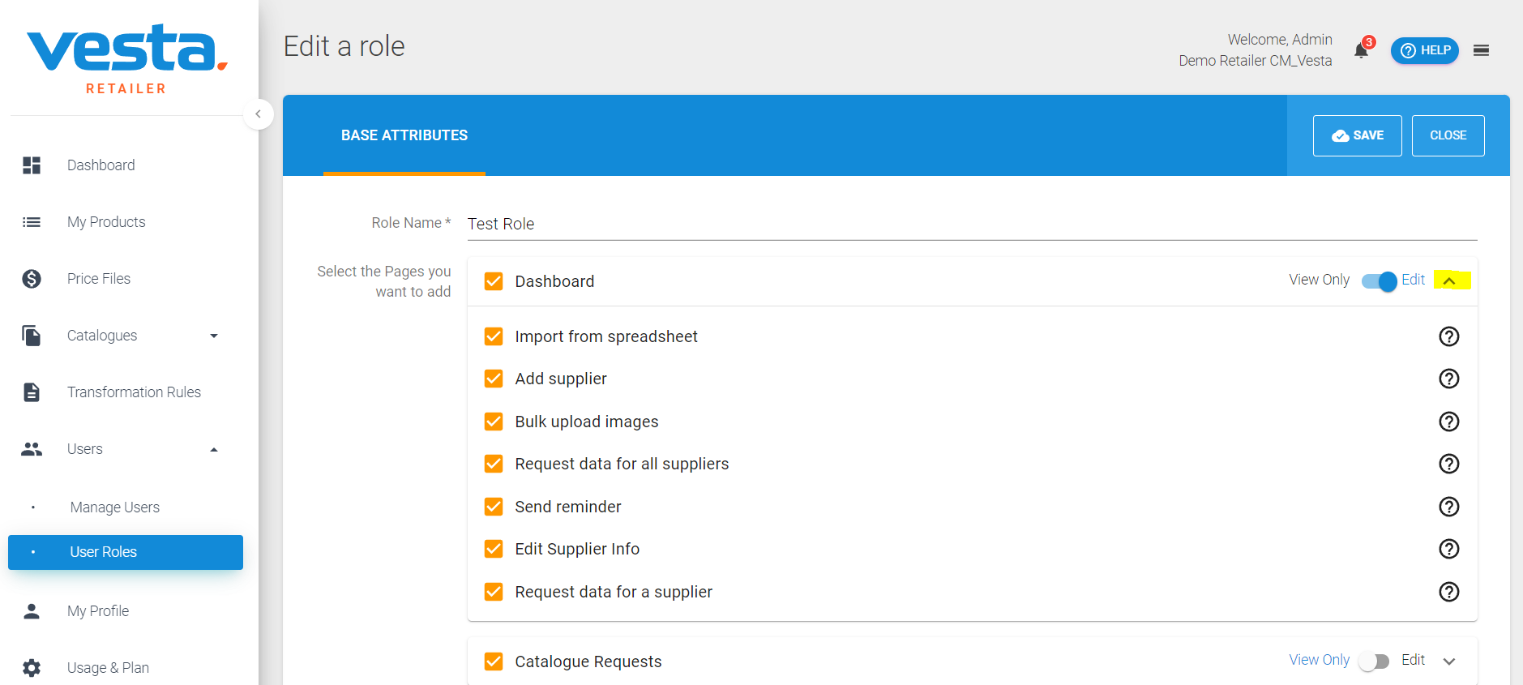Screen dimensions: 1523x685
Task: Open help for Send reminder
Action: (1448, 507)
